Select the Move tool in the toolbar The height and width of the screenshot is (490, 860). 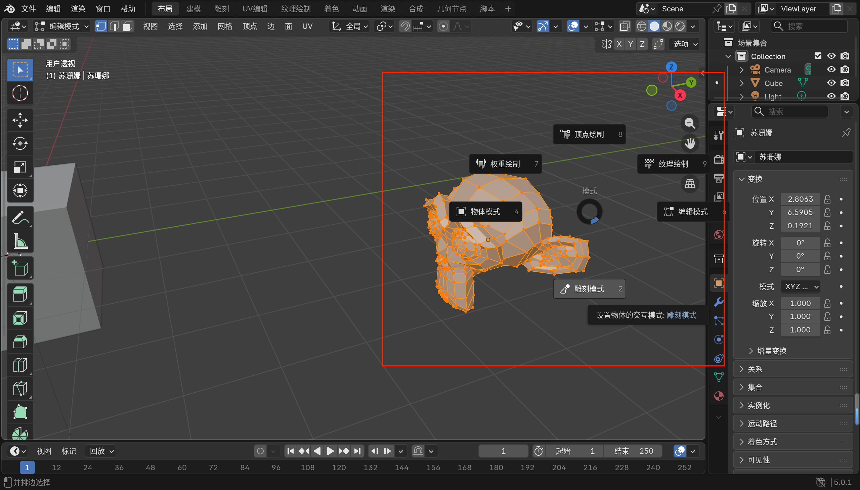[20, 120]
